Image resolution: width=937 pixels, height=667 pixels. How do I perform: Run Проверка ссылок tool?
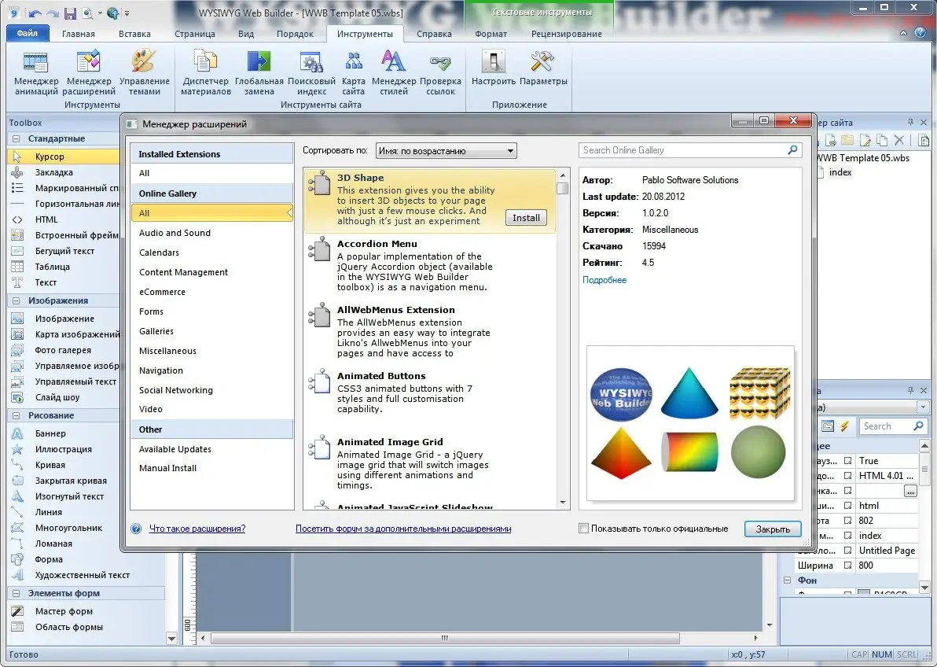[x=440, y=73]
